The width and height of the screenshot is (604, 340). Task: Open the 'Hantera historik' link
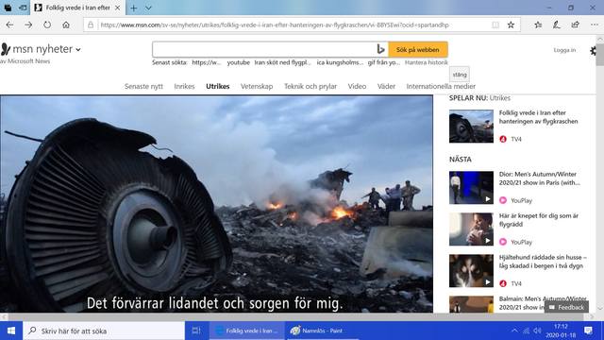click(x=427, y=62)
